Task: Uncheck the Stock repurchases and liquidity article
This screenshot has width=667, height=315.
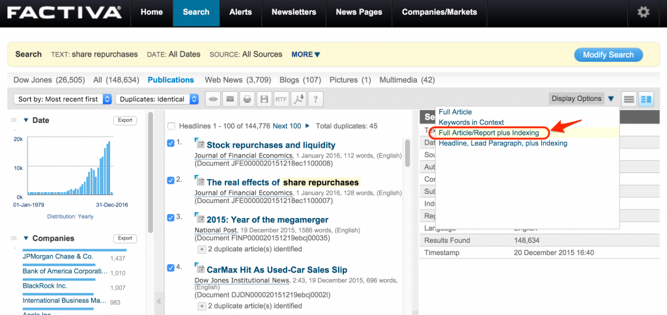Action: pyautogui.click(x=171, y=143)
